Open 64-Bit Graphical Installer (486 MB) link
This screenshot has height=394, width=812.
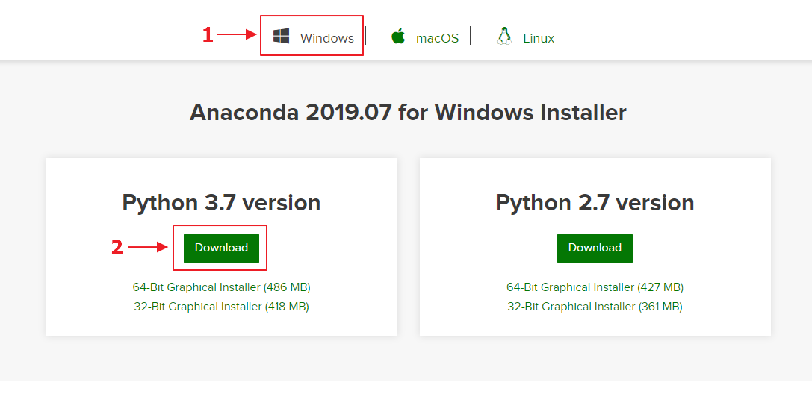point(222,287)
